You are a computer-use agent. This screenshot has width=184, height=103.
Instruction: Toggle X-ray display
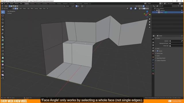point(140,9)
